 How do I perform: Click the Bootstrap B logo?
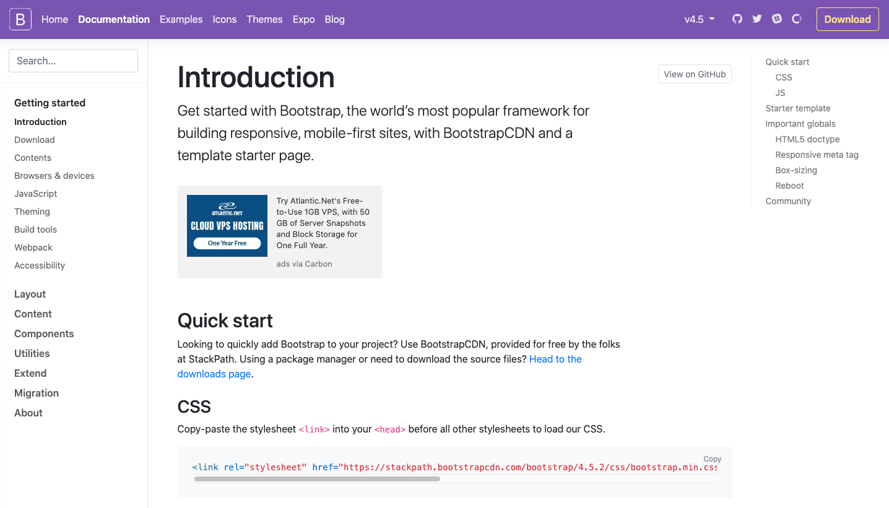click(x=20, y=19)
